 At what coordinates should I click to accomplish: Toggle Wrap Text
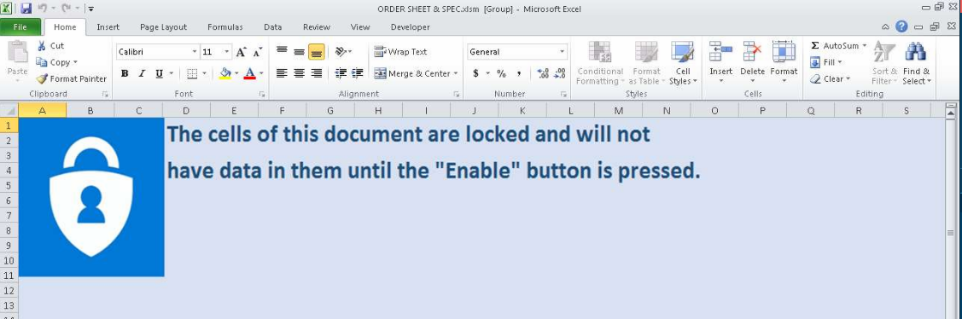click(x=400, y=51)
